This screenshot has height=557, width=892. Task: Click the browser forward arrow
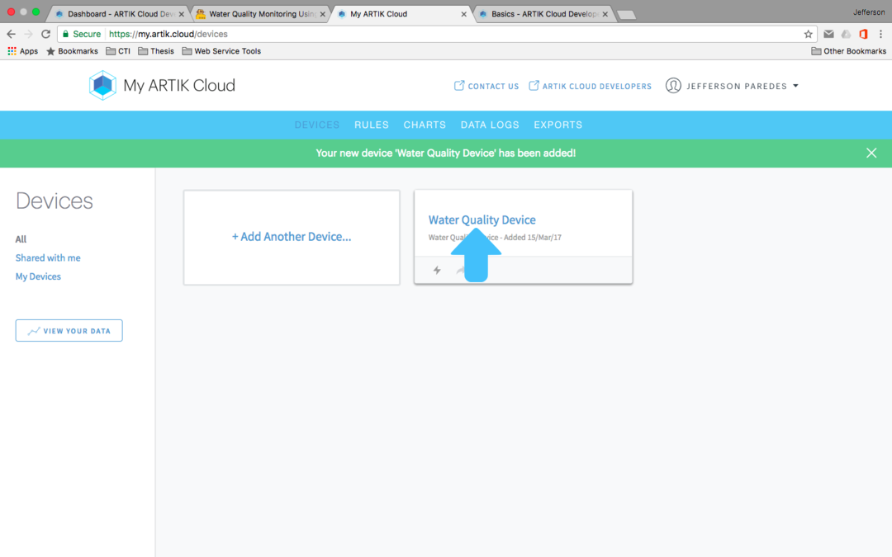[28, 34]
